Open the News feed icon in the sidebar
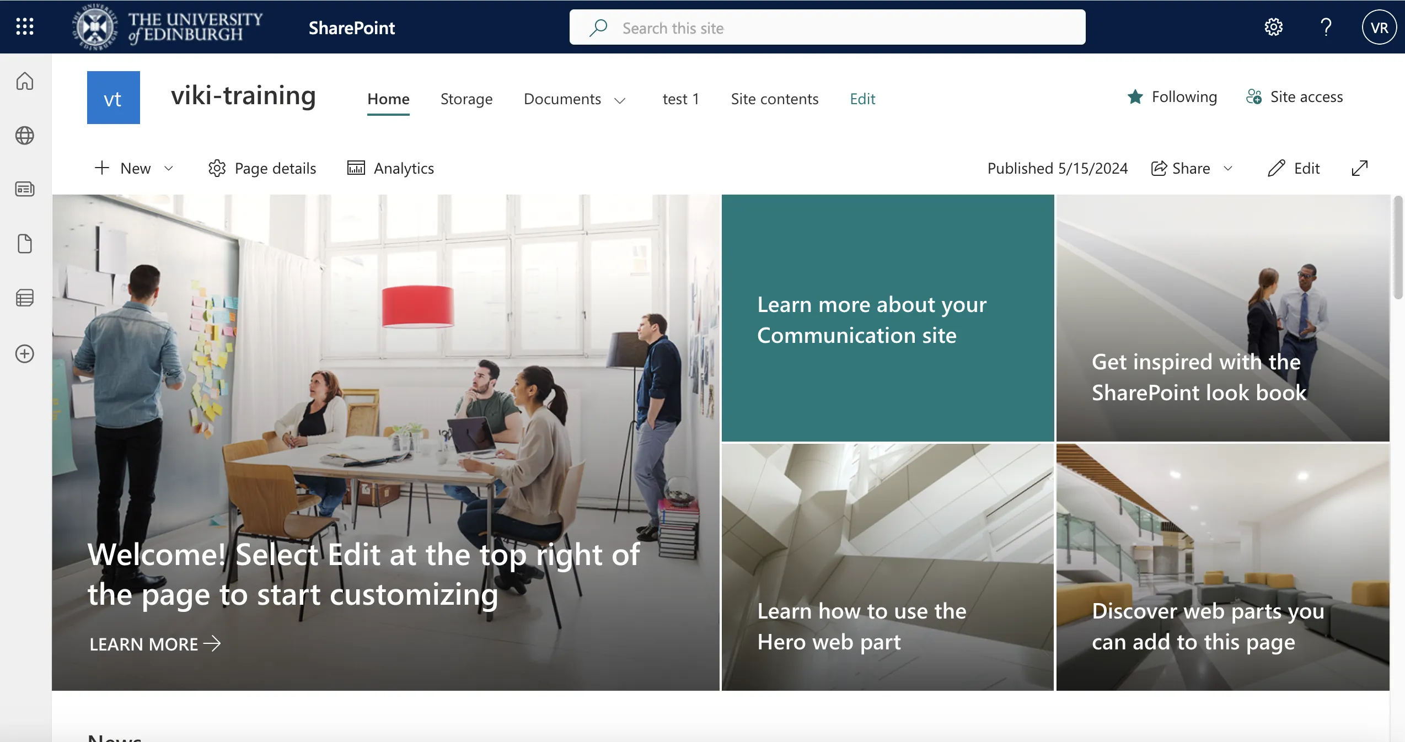The height and width of the screenshot is (742, 1405). [x=25, y=189]
